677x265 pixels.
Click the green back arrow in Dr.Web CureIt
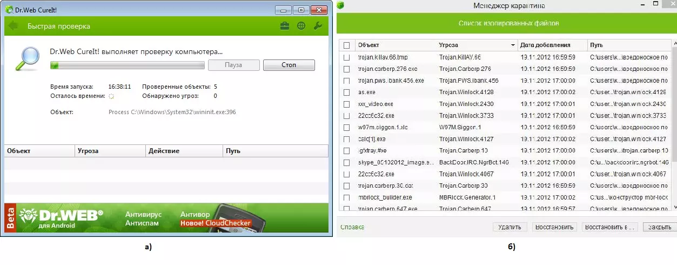pyautogui.click(x=14, y=26)
